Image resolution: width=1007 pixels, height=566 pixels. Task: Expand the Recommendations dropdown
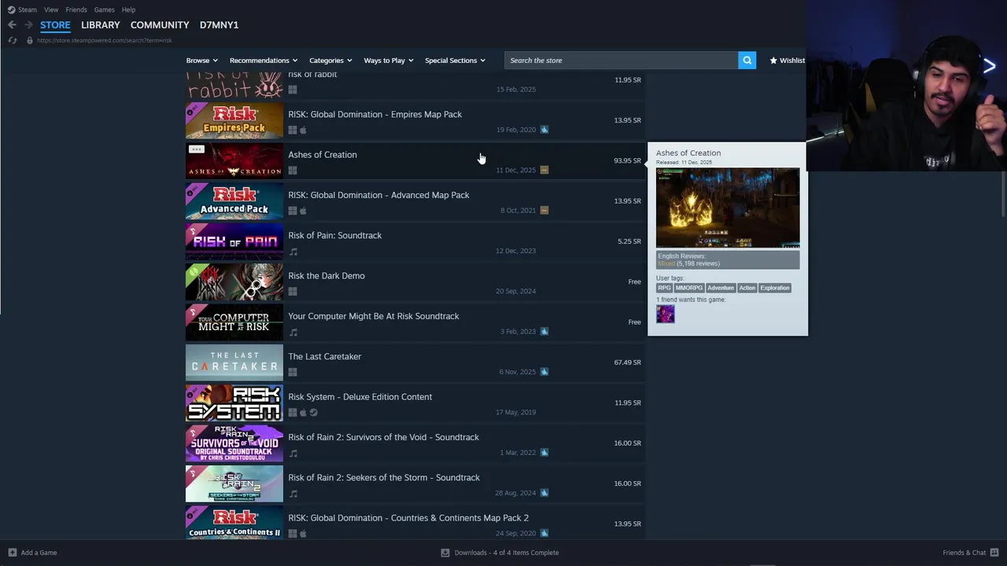click(x=264, y=61)
